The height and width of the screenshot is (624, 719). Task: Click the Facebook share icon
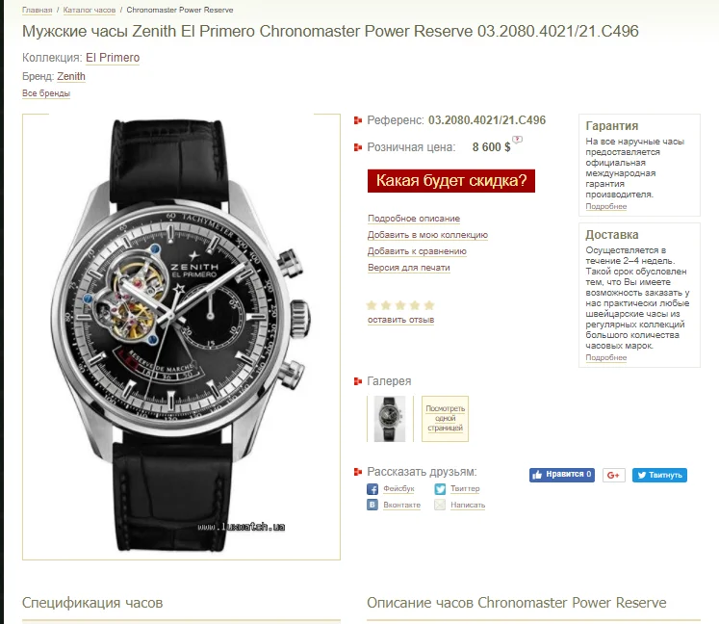372,489
